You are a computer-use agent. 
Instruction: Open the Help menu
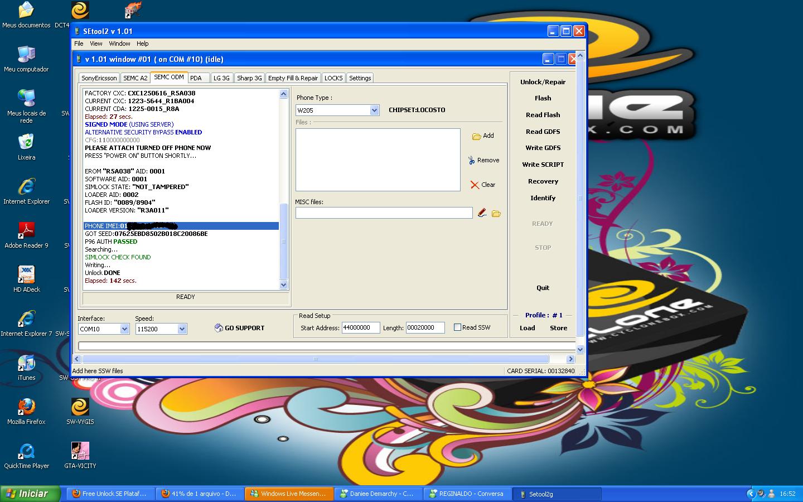[143, 44]
